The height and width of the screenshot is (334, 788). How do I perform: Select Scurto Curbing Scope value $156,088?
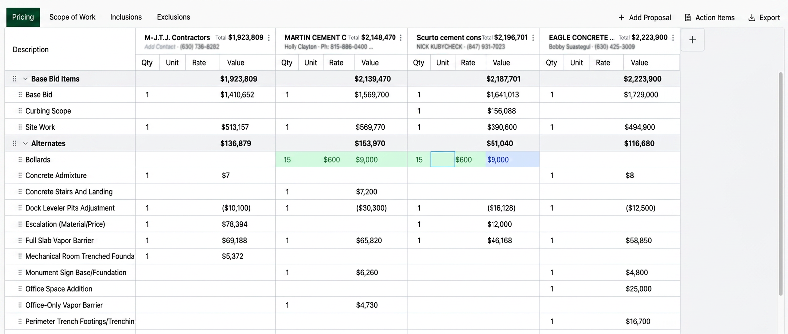tap(501, 111)
